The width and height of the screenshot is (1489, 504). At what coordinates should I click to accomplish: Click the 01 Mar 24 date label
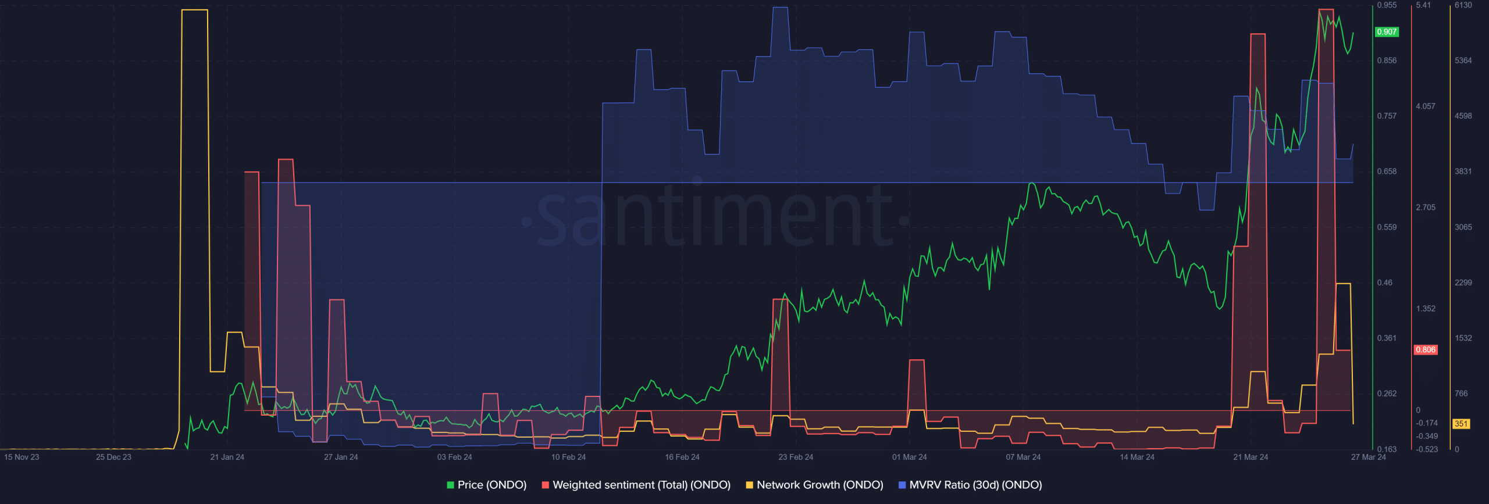click(x=910, y=457)
